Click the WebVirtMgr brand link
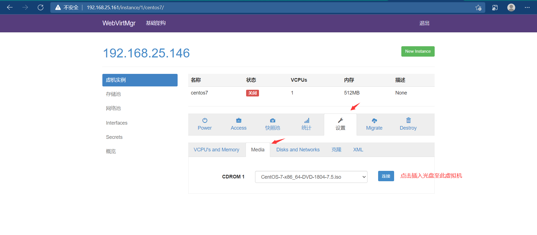This screenshot has height=235, width=537. (x=119, y=23)
